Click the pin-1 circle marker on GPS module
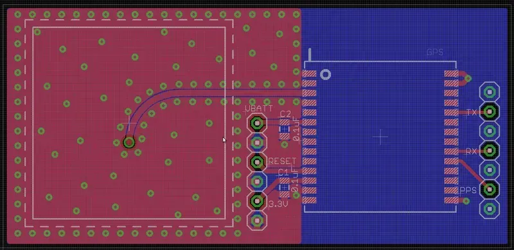The width and height of the screenshot is (514, 250). click(x=326, y=74)
